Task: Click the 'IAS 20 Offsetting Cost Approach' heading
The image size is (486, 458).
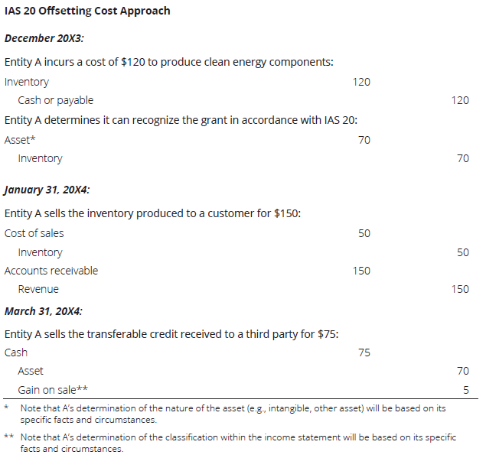Action: click(87, 11)
